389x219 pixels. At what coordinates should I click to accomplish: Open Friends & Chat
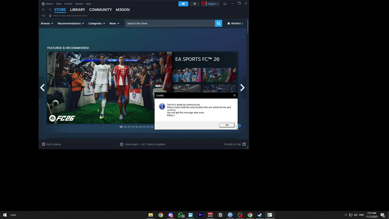pyautogui.click(x=235, y=144)
